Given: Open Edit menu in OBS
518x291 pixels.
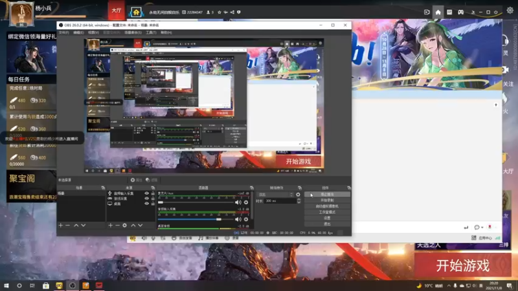Looking at the screenshot, I should (x=78, y=33).
